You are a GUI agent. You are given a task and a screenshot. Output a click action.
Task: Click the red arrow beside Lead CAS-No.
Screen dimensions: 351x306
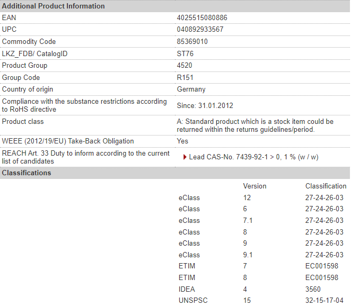pyautogui.click(x=185, y=157)
